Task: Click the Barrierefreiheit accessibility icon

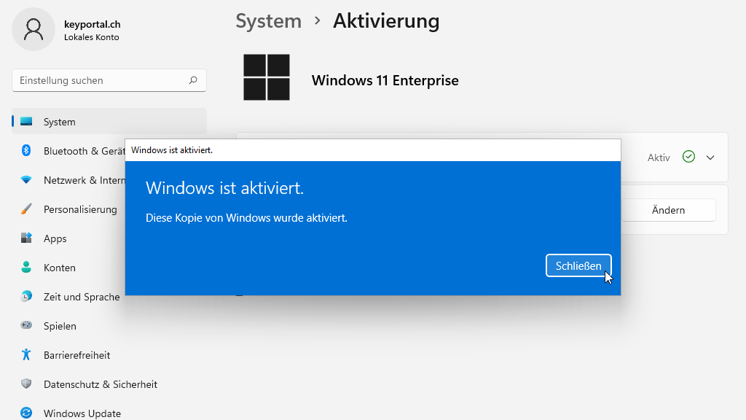Action: coord(26,355)
